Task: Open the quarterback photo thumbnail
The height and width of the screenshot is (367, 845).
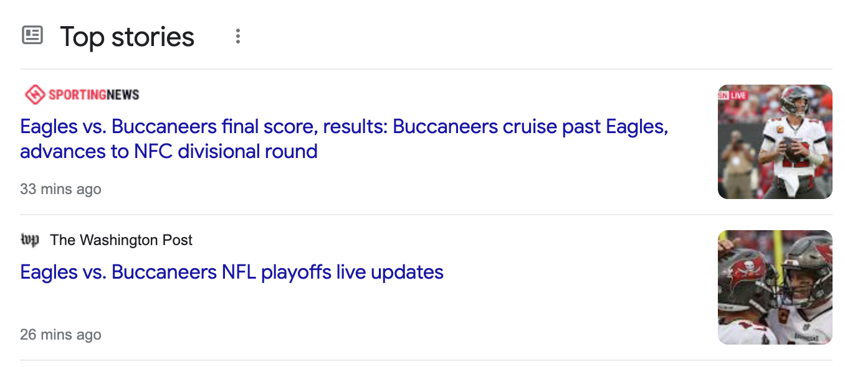Action: point(775,142)
